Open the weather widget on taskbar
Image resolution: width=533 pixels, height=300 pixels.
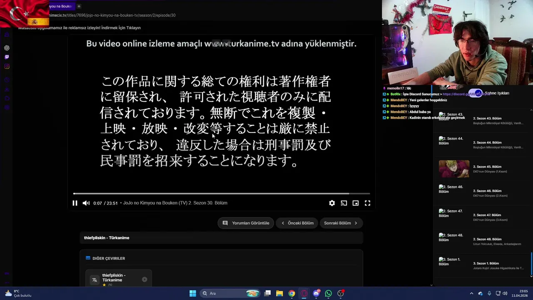[18, 293]
